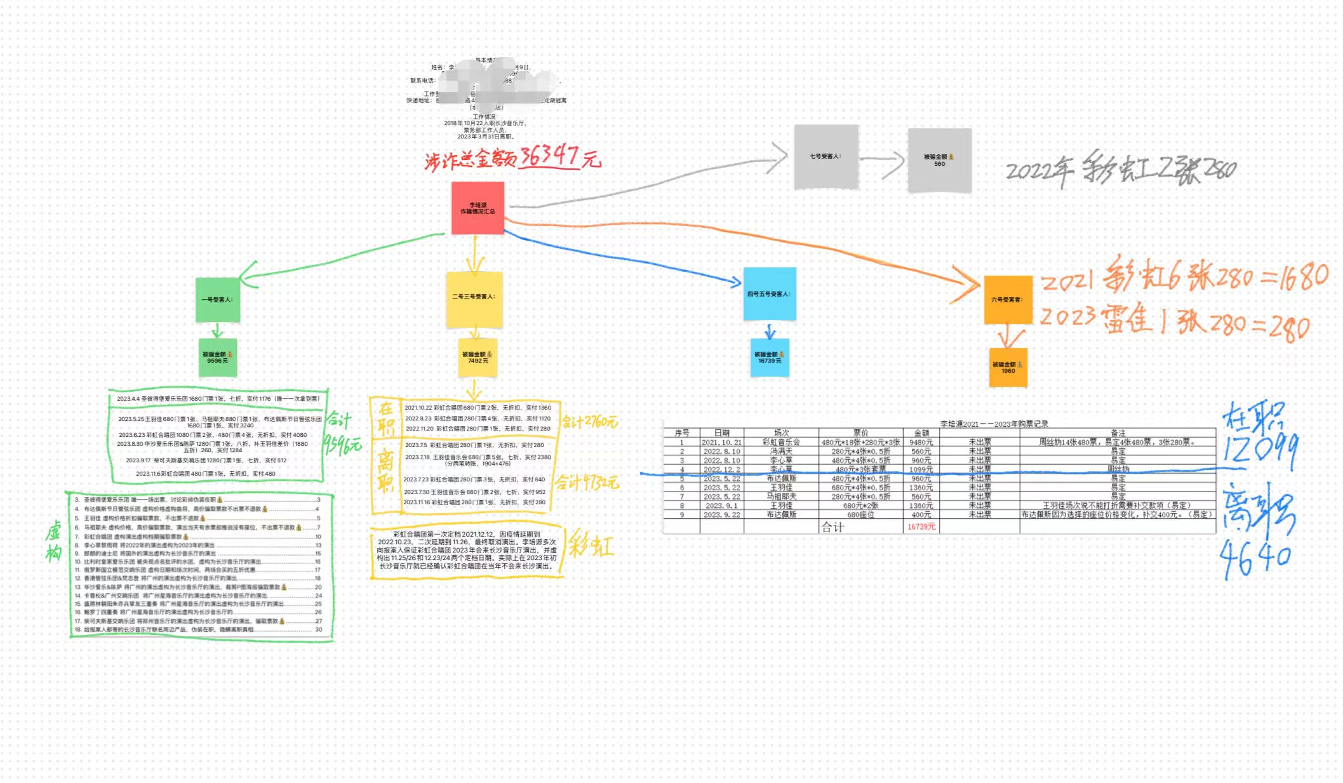1343x783 pixels.
Task: Select the gray '被骗金额 560' sticky note
Action: 939,160
